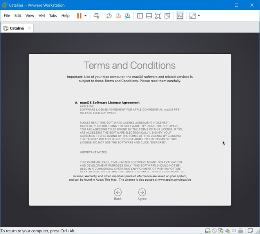
Task: Open the File menu
Action: (7, 16)
